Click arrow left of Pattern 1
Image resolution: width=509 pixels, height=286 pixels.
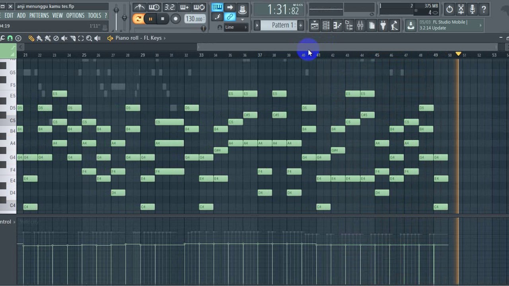click(x=257, y=25)
